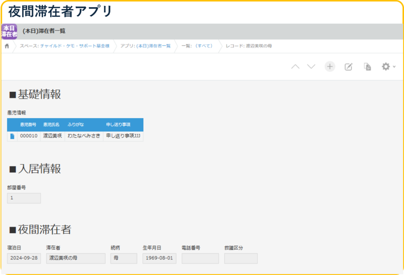Click the ■夜間滞在者 section heading
This screenshot has width=404, height=275.
(x=40, y=229)
